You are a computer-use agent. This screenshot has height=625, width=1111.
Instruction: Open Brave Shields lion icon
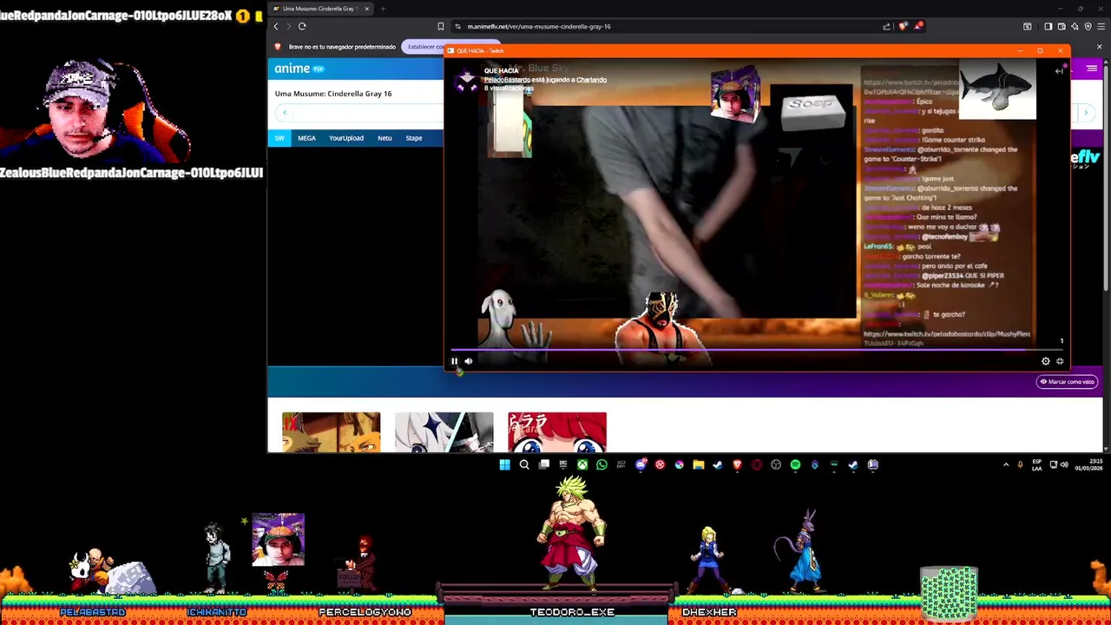(904, 26)
